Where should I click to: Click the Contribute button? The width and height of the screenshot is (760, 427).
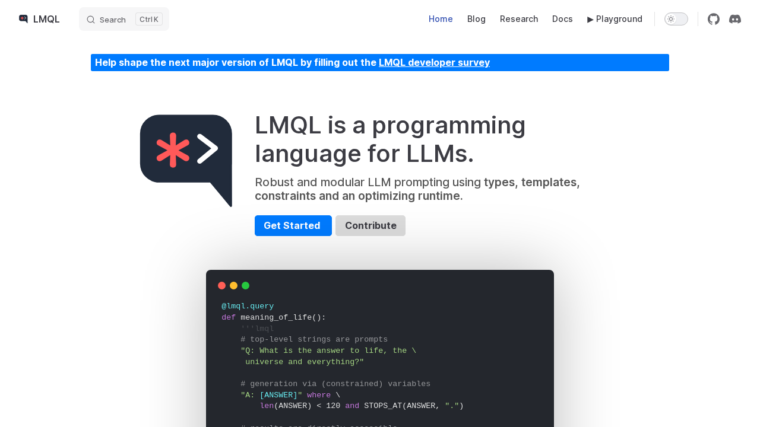point(370,225)
